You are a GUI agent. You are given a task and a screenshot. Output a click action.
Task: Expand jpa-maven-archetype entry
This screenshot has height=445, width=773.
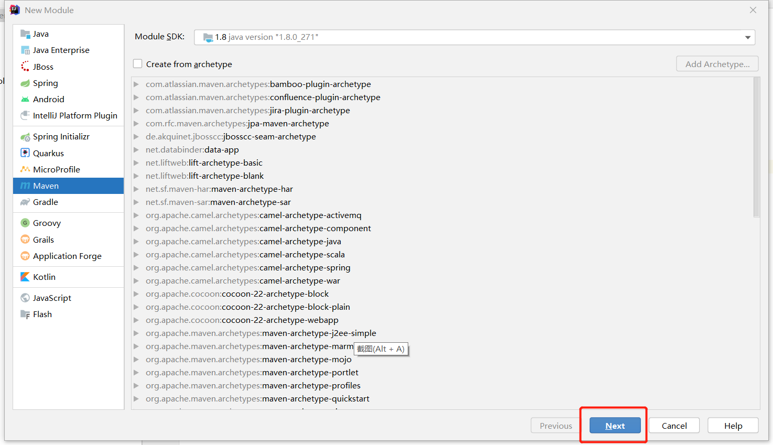(x=136, y=124)
